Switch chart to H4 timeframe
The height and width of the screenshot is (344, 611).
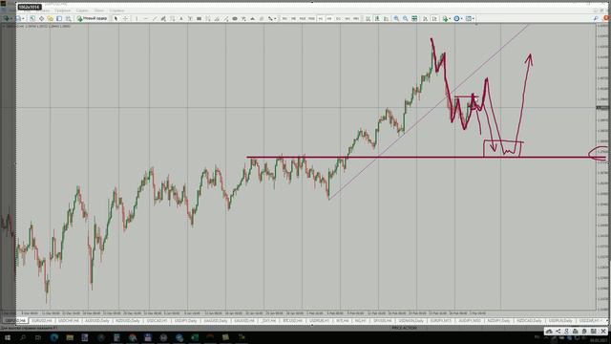tap(329, 18)
